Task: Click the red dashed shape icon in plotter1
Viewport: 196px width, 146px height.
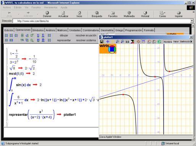Action: [x=149, y=42]
